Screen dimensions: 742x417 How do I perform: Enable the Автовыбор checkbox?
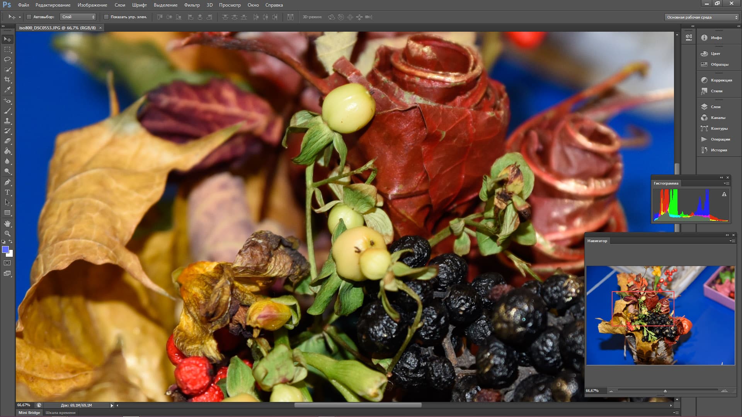pyautogui.click(x=29, y=17)
